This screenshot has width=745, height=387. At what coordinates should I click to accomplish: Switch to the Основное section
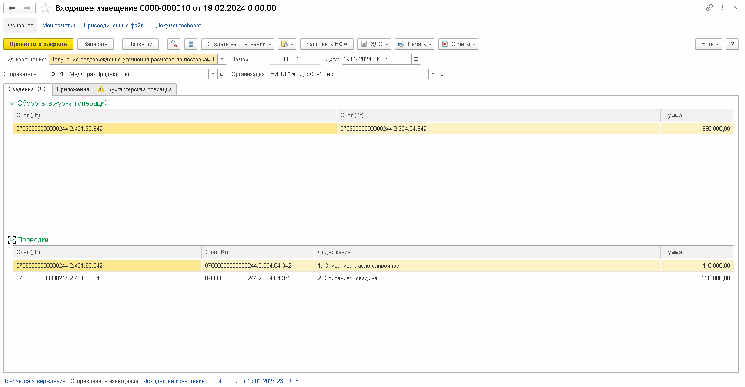(x=20, y=25)
